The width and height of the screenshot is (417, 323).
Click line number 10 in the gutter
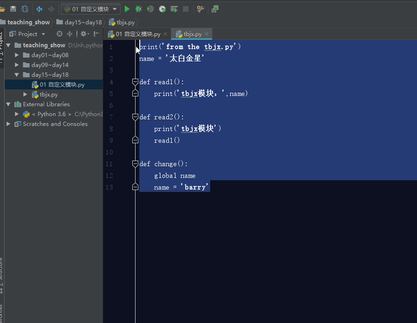click(x=109, y=152)
